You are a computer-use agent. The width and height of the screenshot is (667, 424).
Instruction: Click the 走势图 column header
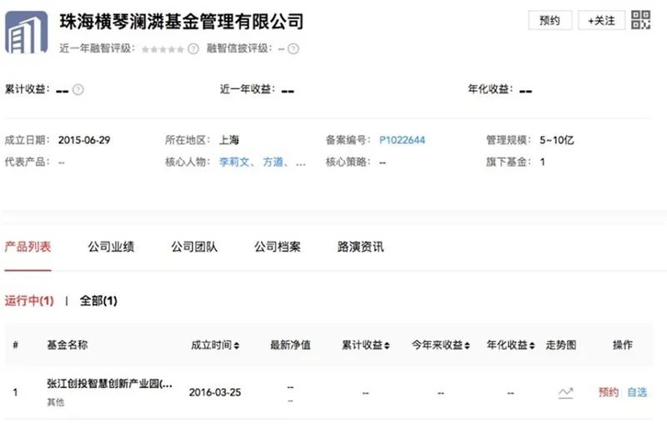(x=561, y=345)
